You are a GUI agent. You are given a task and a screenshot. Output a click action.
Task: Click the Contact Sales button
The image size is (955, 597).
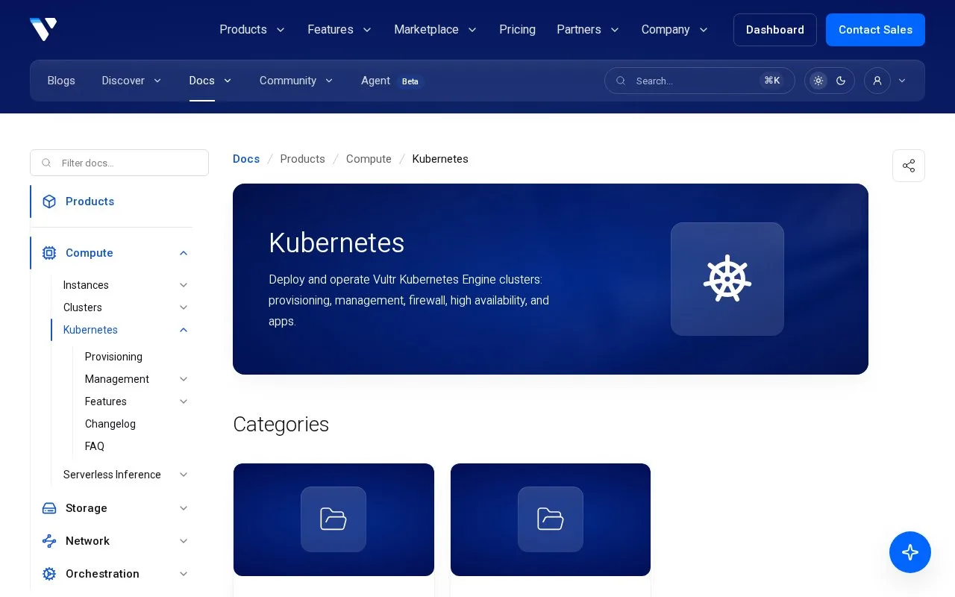point(875,30)
